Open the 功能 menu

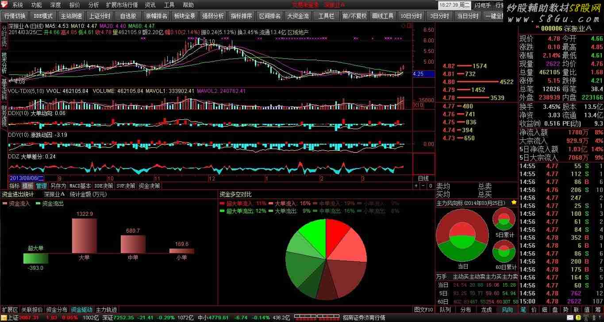coord(37,5)
